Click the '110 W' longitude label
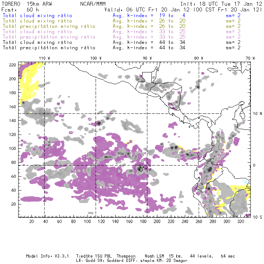Image resolution: width=264 pixels, height=264 pixels. pyautogui.click(x=45, y=58)
